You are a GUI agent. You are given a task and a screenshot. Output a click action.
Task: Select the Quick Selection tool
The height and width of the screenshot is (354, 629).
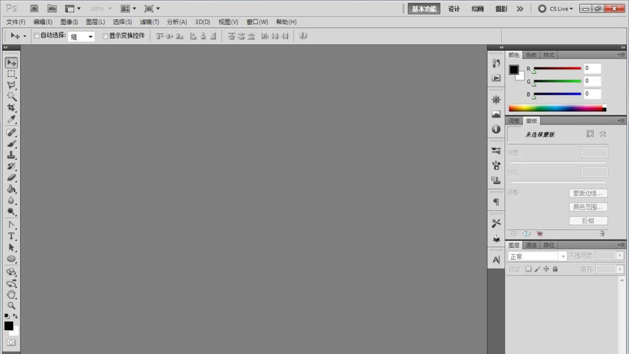click(11, 96)
